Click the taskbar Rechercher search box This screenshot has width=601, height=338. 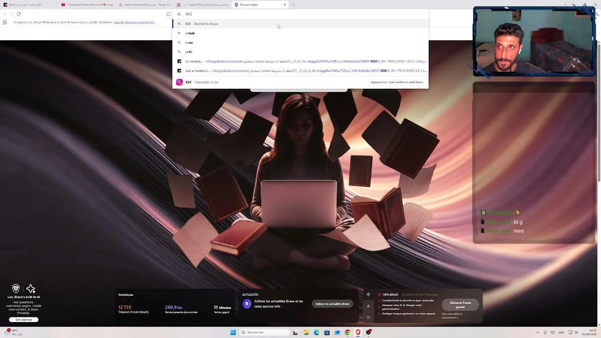pos(264,332)
